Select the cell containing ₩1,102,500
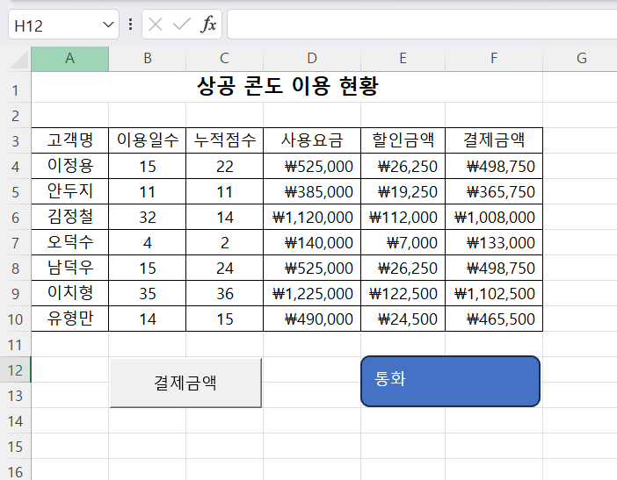Screen dimensions: 617x480 pyautogui.click(x=494, y=293)
